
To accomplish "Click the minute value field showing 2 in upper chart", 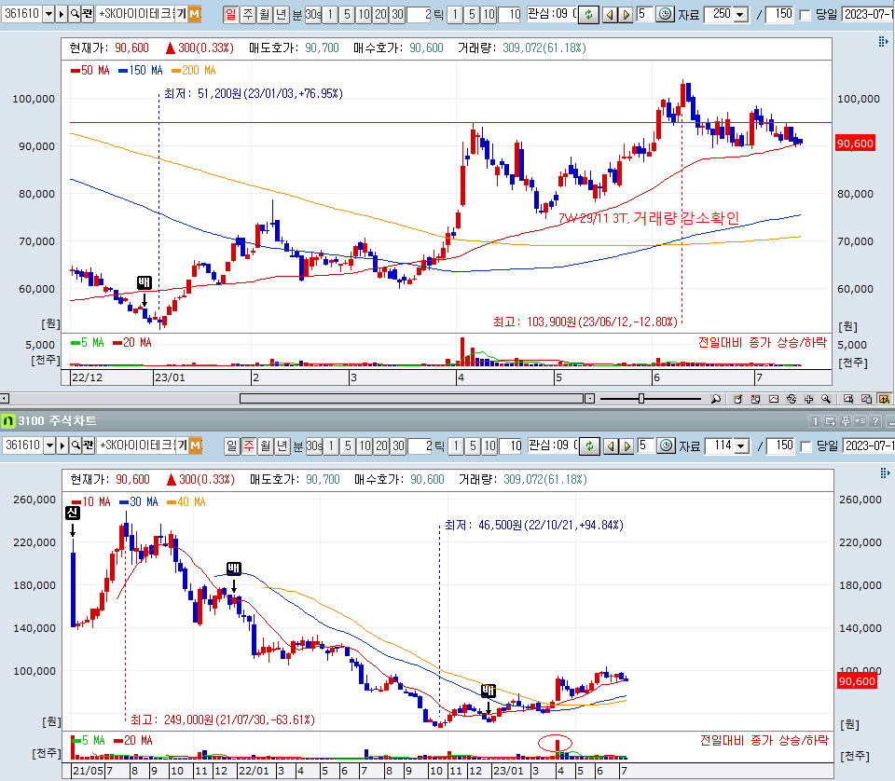I will [420, 15].
